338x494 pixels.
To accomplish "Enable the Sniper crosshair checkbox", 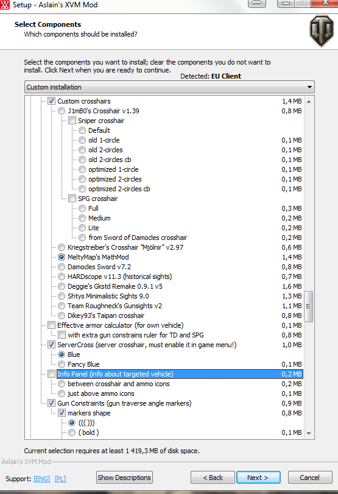I will click(72, 121).
